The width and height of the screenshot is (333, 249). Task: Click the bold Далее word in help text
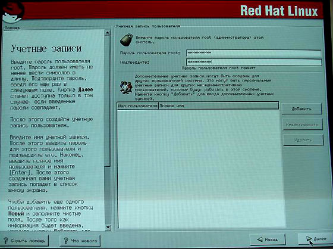86,90
